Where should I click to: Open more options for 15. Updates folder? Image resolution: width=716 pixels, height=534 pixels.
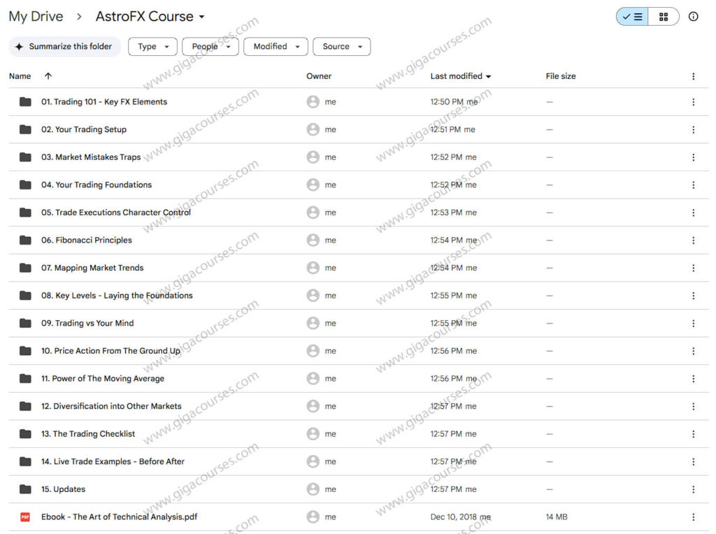[x=693, y=489]
